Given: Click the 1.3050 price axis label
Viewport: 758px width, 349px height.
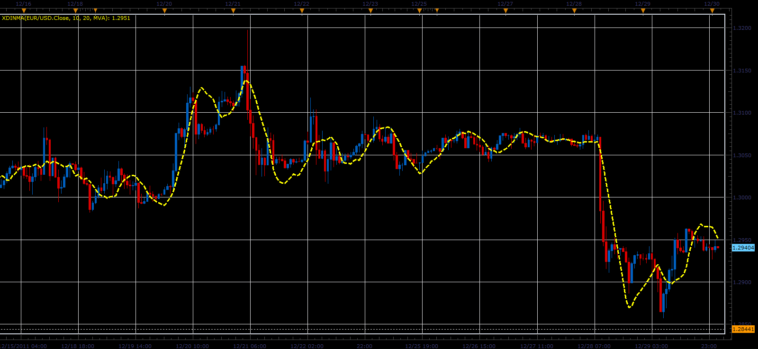Looking at the screenshot, I should [742, 155].
